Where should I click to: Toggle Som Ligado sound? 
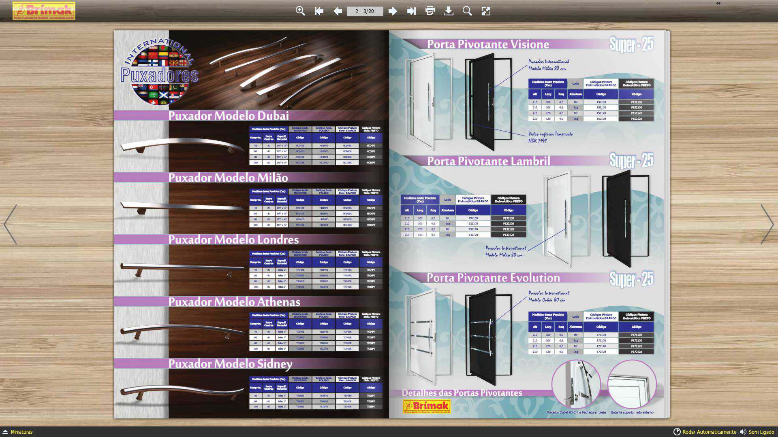point(757,432)
